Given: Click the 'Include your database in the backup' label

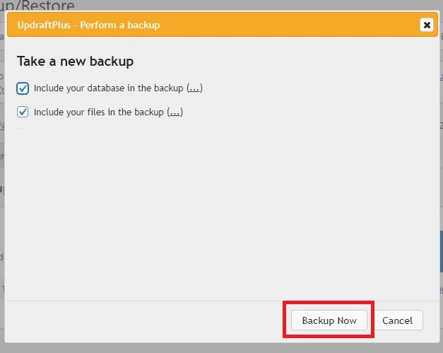Looking at the screenshot, I should (109, 88).
